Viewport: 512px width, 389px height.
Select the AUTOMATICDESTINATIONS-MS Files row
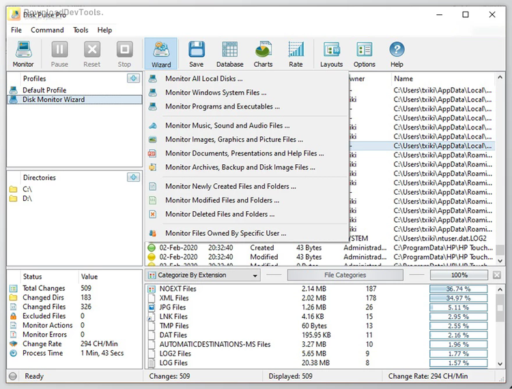[x=319, y=344]
